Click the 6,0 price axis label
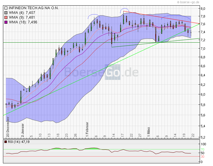Screen dimensions: 213x166 pyautogui.click(x=203, y=95)
